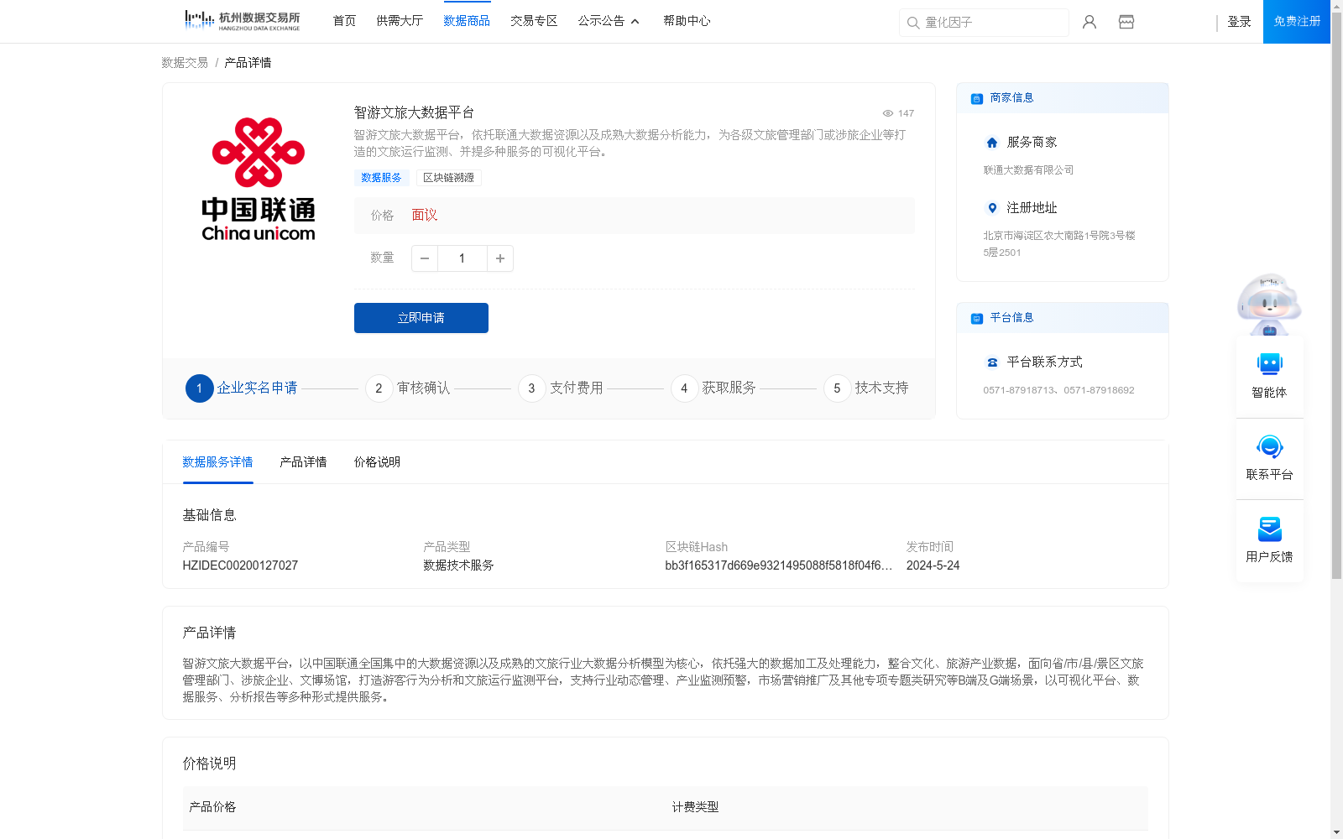Open 帮助中心 in the navigation
This screenshot has width=1343, height=839.
click(687, 21)
